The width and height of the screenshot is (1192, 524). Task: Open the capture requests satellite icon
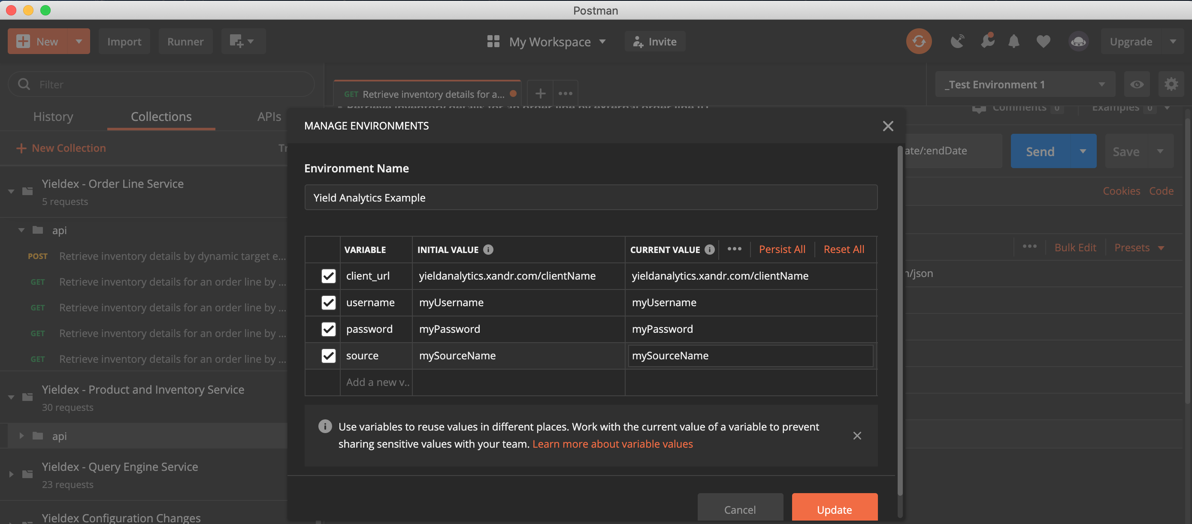[x=957, y=42]
